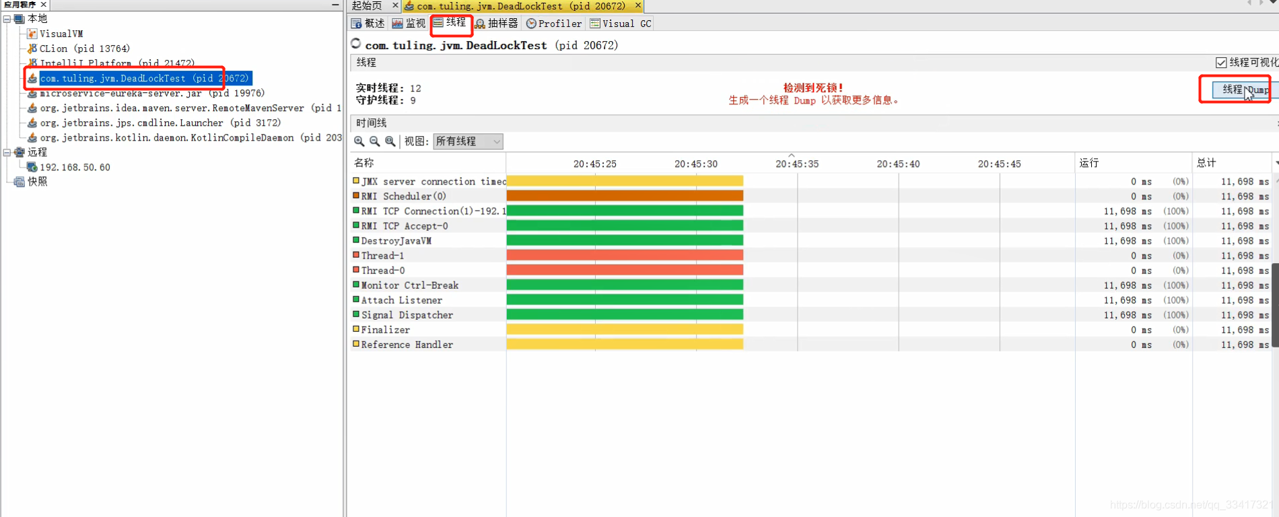Select the 快照 snapshots node
The image size is (1279, 517).
[37, 182]
